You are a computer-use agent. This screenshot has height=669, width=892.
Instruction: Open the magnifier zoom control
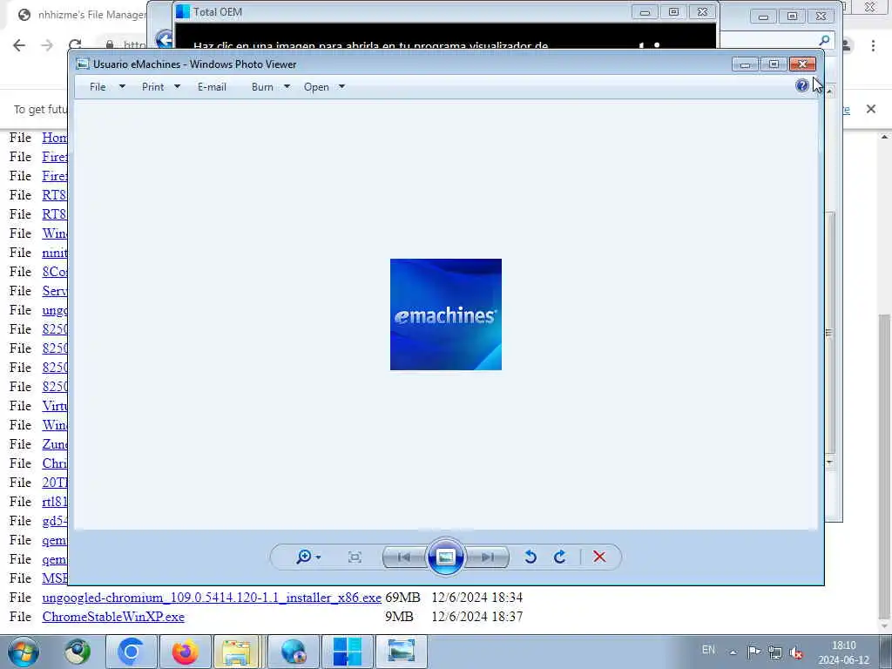pos(303,557)
